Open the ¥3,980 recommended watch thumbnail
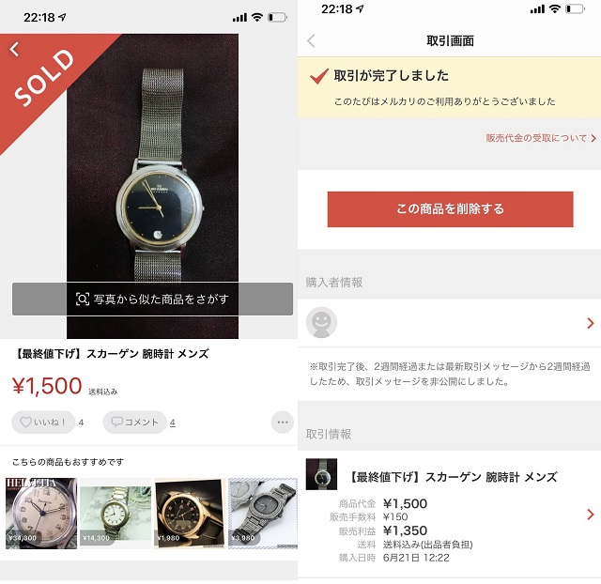The width and height of the screenshot is (601, 584). (x=263, y=513)
